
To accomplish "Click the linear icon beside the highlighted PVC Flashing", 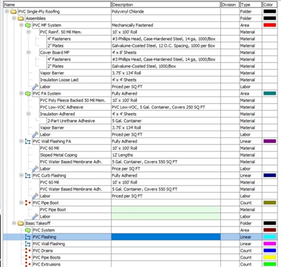I will tap(27, 237).
